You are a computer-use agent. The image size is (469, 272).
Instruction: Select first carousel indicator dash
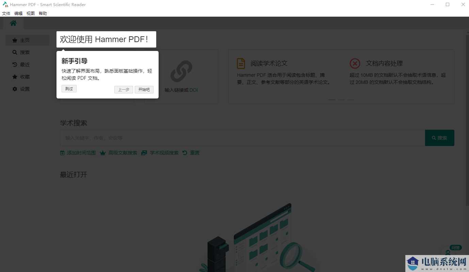point(332,100)
